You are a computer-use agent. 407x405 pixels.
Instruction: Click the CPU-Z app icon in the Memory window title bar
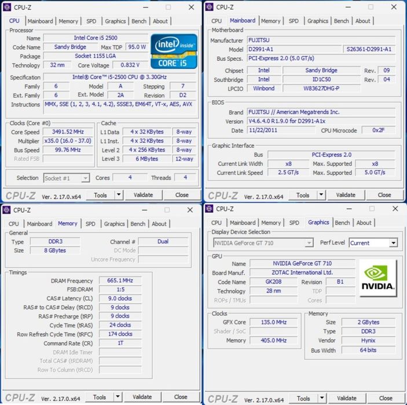coord(6,209)
